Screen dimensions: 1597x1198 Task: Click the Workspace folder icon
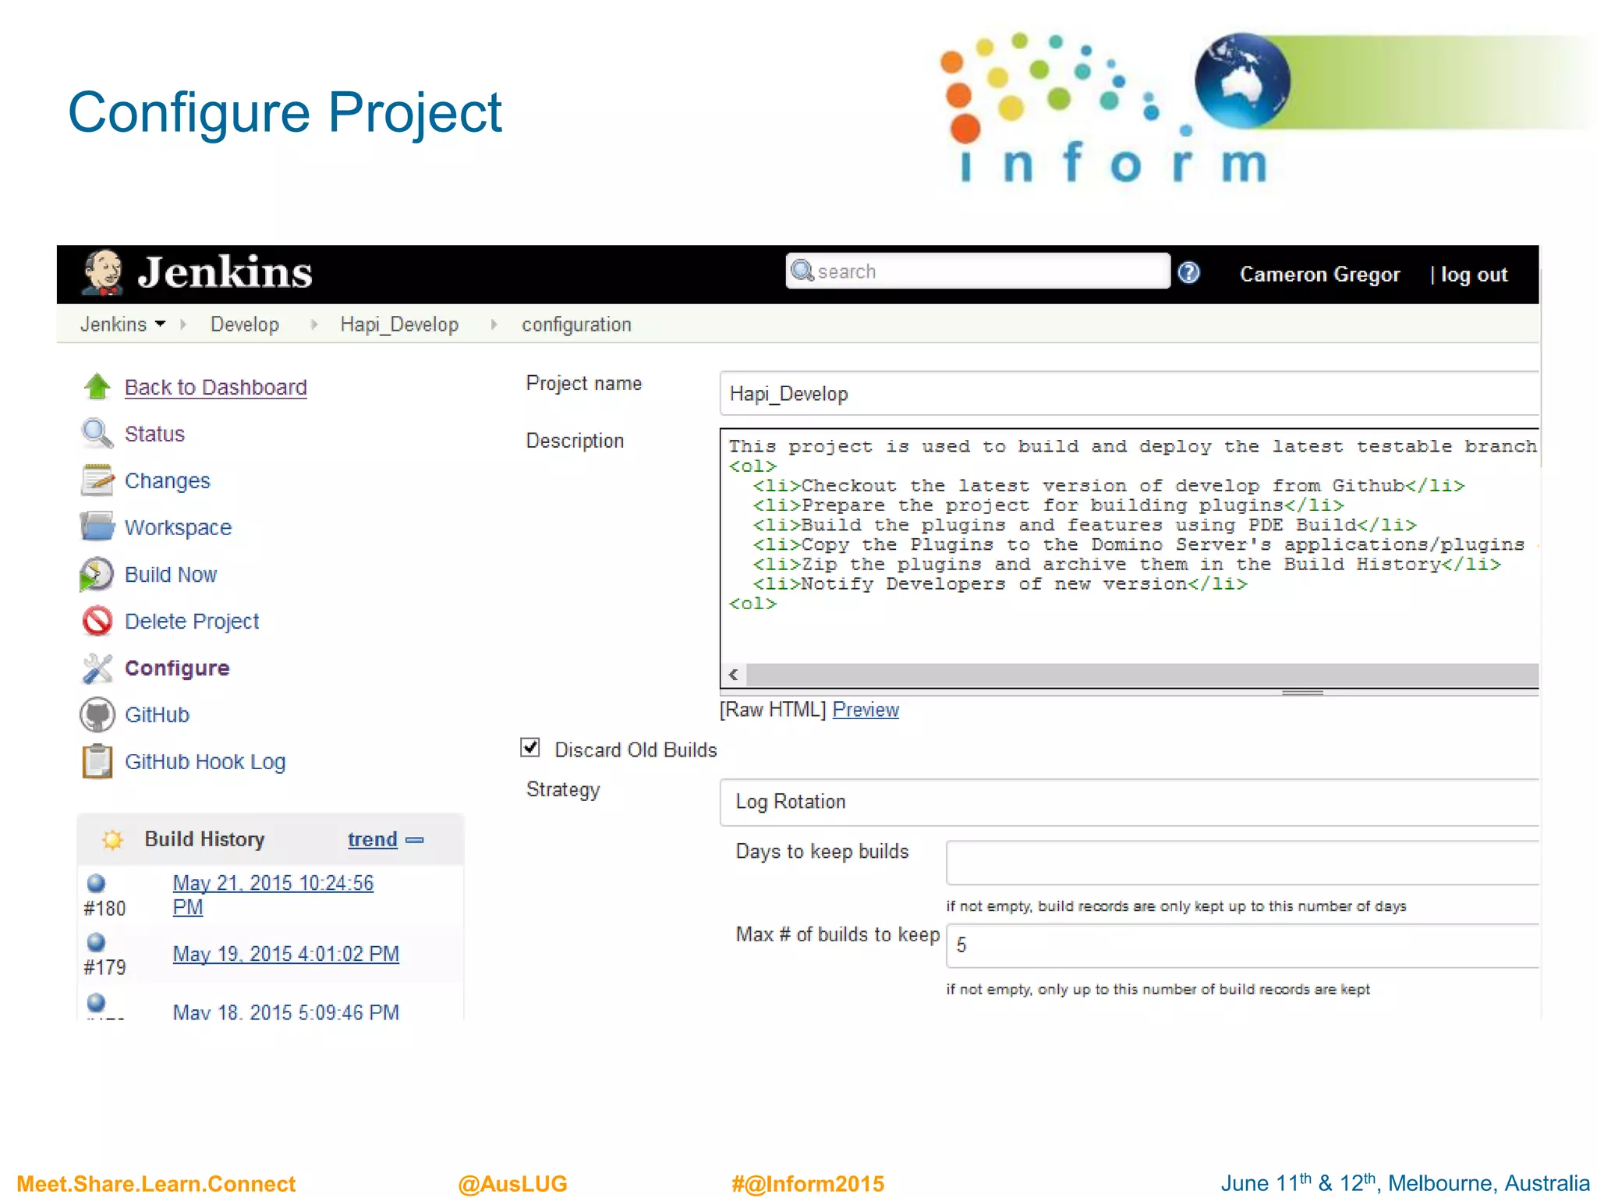[97, 527]
